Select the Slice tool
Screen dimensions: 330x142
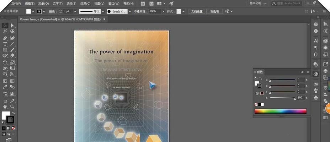12,101
